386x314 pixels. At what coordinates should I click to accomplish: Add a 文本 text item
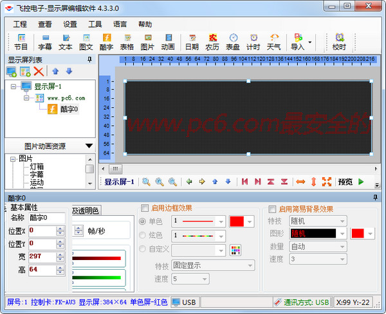tap(66, 42)
